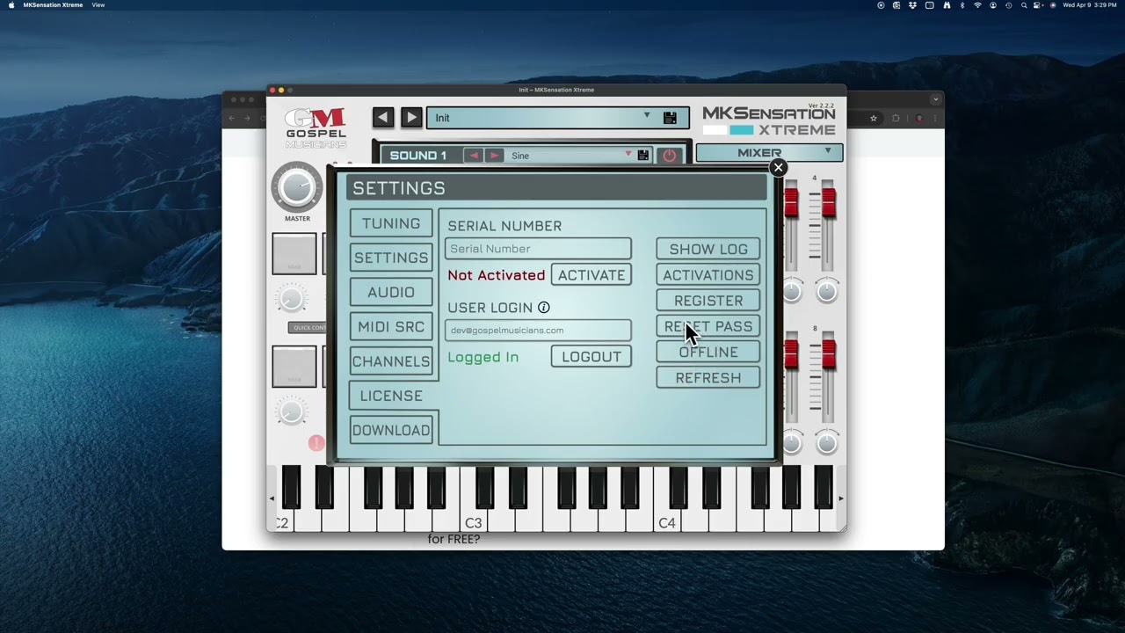Switch to OFFLINE mode button

click(x=708, y=352)
